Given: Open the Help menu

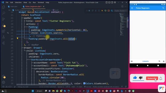Looking at the screenshot, I should (47, 2).
